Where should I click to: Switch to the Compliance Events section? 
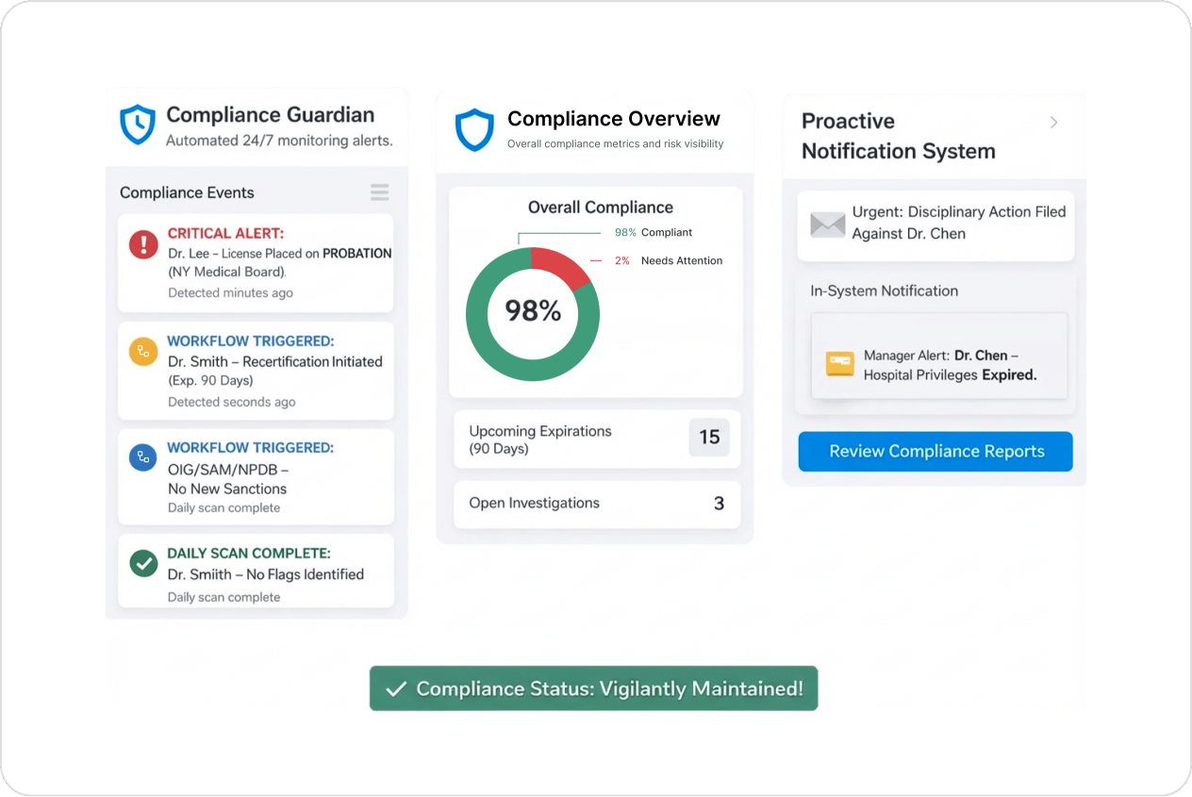[x=185, y=191]
